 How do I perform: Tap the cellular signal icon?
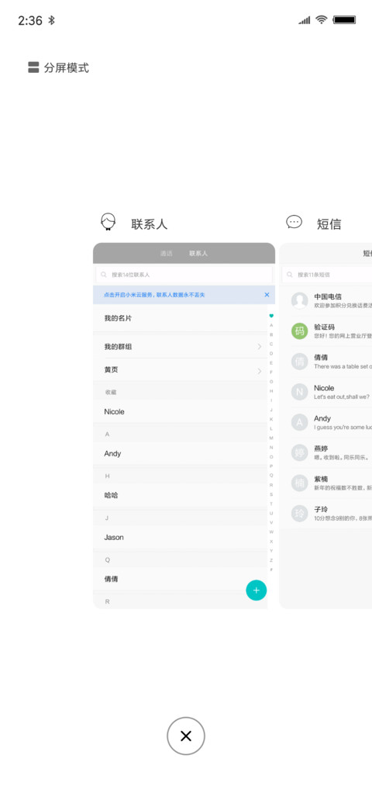click(x=305, y=20)
